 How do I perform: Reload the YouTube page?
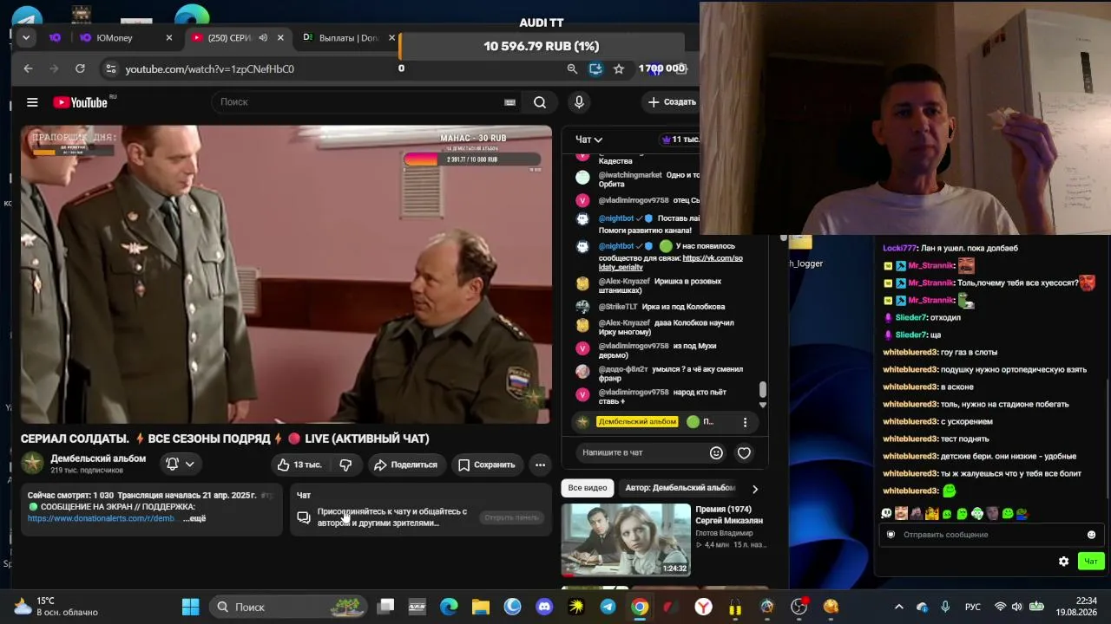(x=81, y=68)
